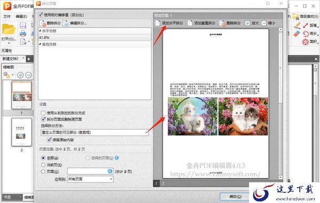This screenshot has width=320, height=203.
Task: Toggle 拆分页面后删除源页面 checkbox
Action: 43,119
